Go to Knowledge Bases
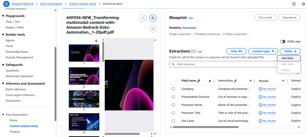This screenshot has width=307, height=137. 17,52
